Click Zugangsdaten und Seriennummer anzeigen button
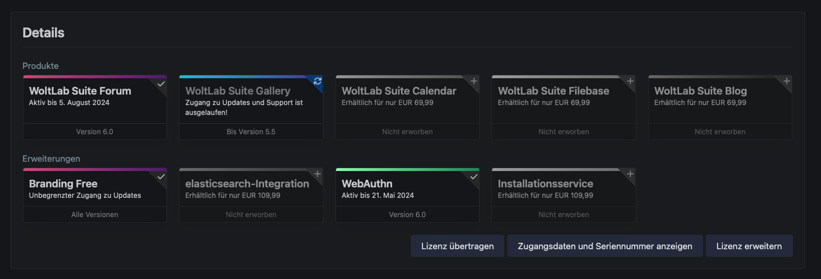Screen dimensions: 821x279 605,246
